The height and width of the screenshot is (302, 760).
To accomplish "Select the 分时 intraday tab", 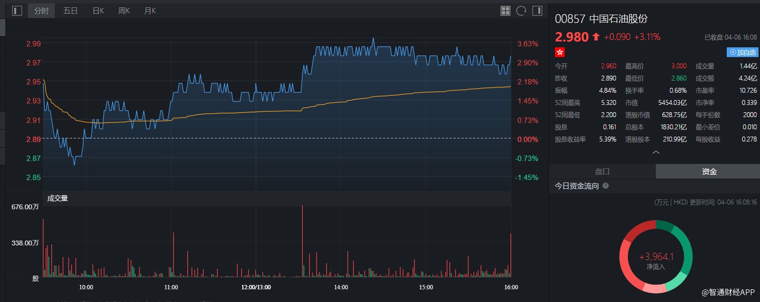I will (42, 11).
